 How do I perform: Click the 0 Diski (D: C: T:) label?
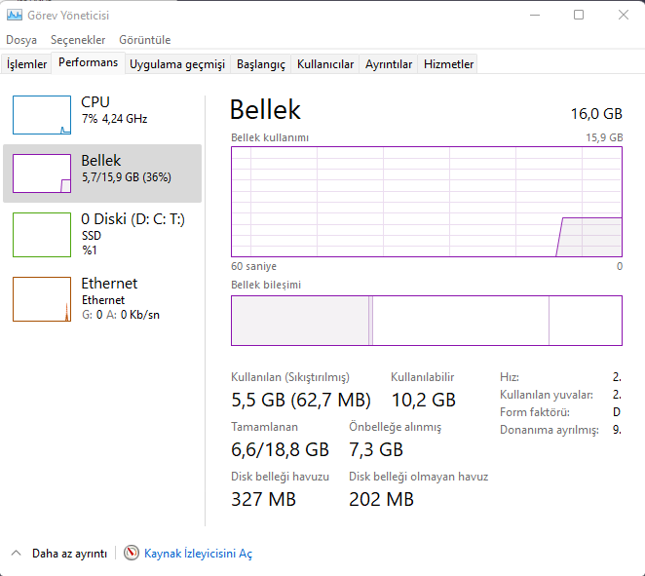pyautogui.click(x=133, y=219)
